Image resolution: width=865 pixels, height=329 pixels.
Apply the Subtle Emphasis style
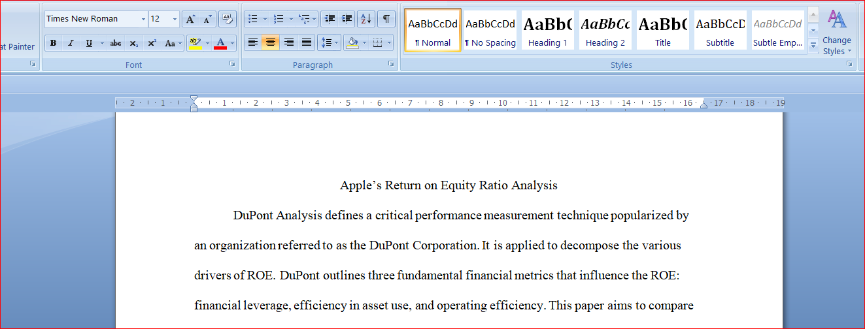coord(778,30)
